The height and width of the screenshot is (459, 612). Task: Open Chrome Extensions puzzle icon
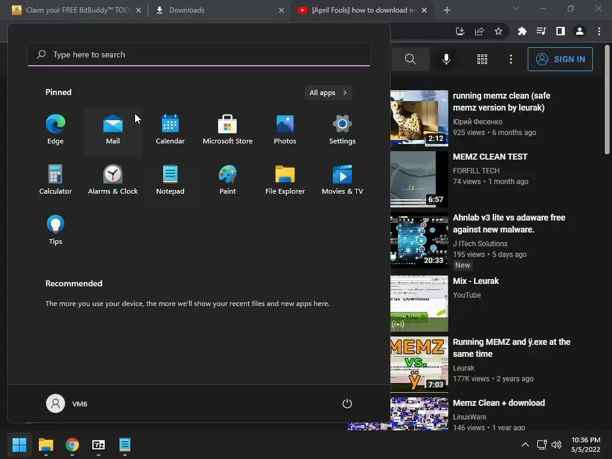[522, 32]
